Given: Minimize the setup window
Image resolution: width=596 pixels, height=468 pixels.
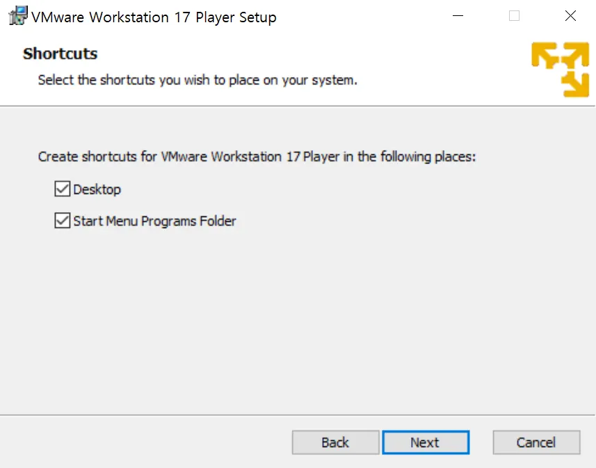Looking at the screenshot, I should pyautogui.click(x=458, y=16).
